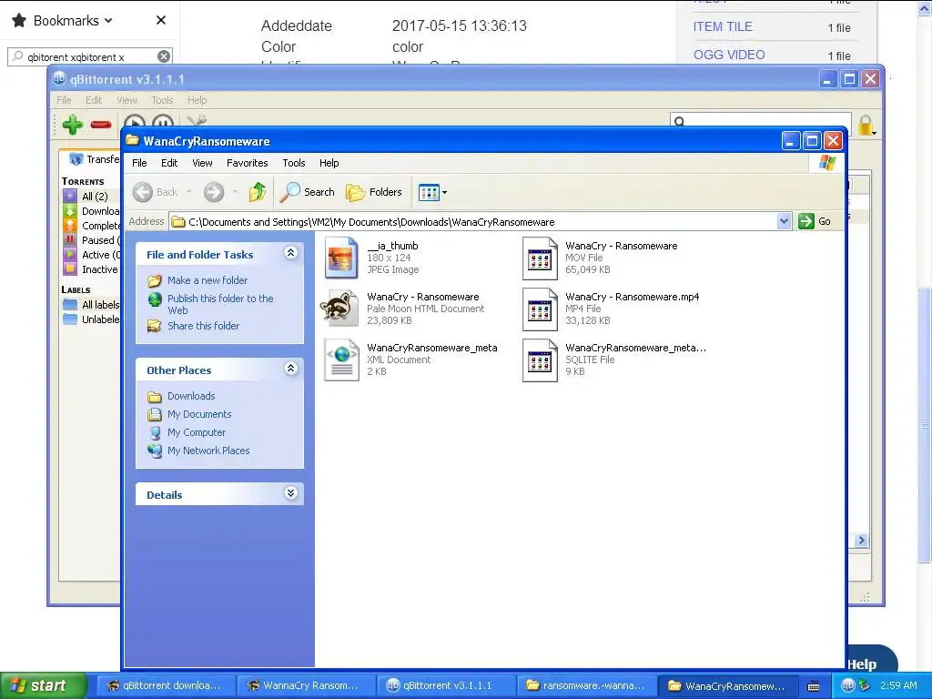Open the Explorer View menu

(202, 163)
